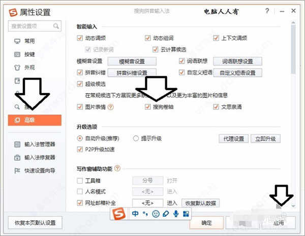Click the keyboard icon beside 按键
Viewport: 305px width, 236px height.
click(x=17, y=54)
